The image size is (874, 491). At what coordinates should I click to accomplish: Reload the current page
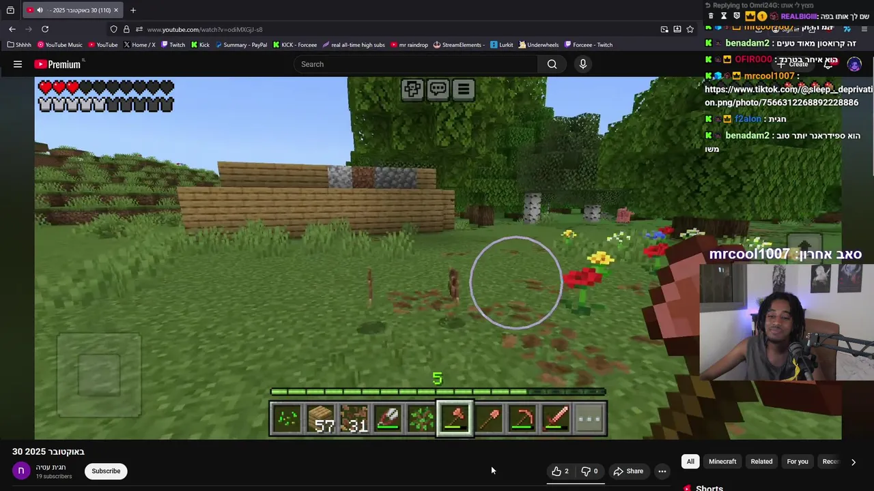45,29
